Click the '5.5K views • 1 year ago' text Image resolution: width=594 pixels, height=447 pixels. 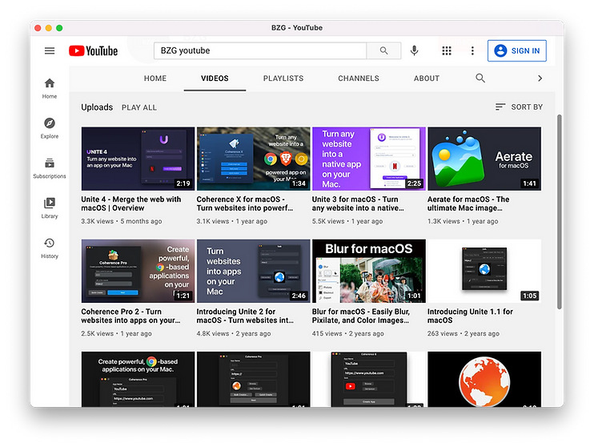(347, 221)
